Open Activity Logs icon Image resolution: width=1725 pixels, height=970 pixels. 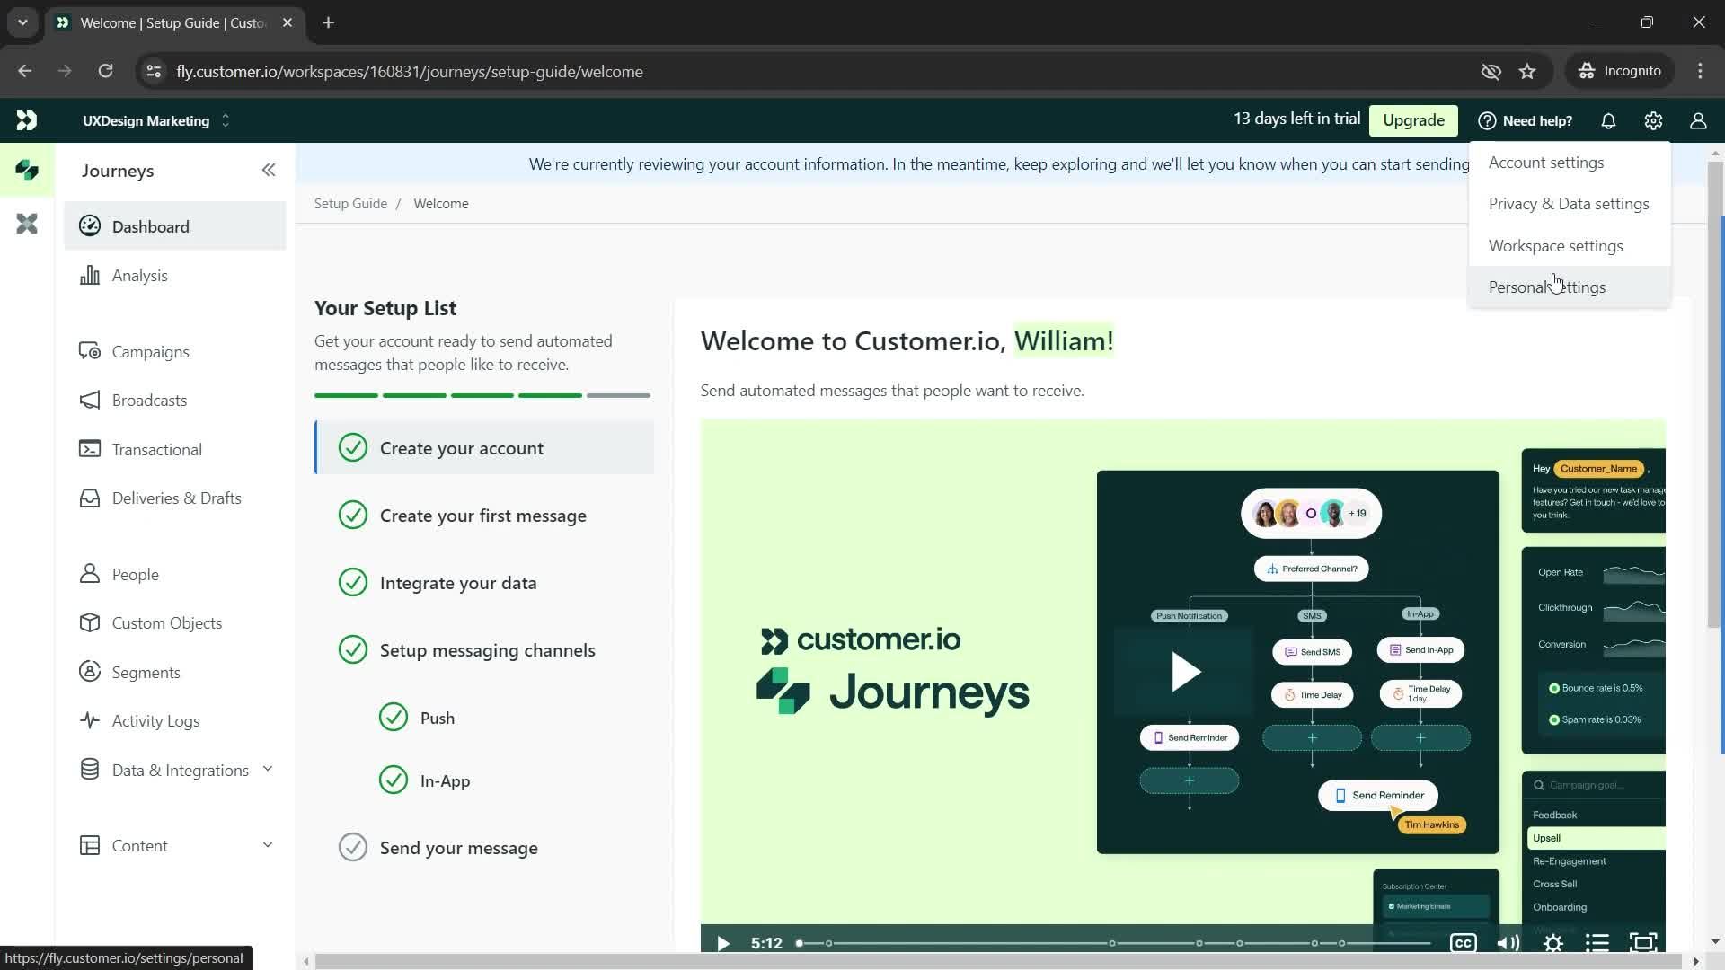(x=90, y=720)
